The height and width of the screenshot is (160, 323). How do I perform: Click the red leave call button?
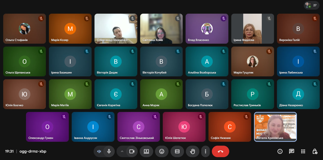(x=220, y=151)
